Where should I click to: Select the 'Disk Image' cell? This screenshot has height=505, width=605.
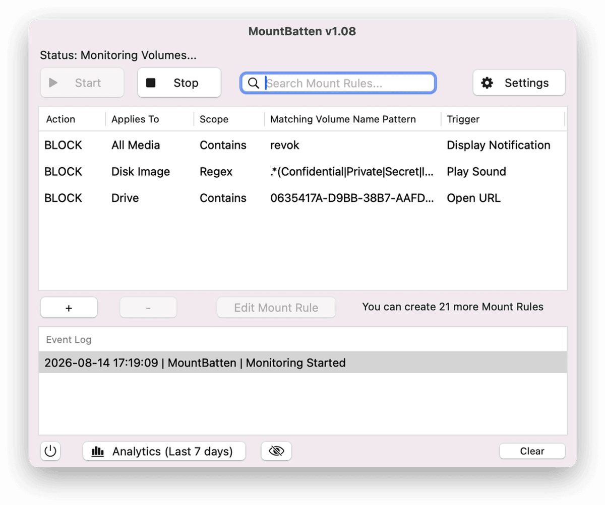[x=141, y=172]
